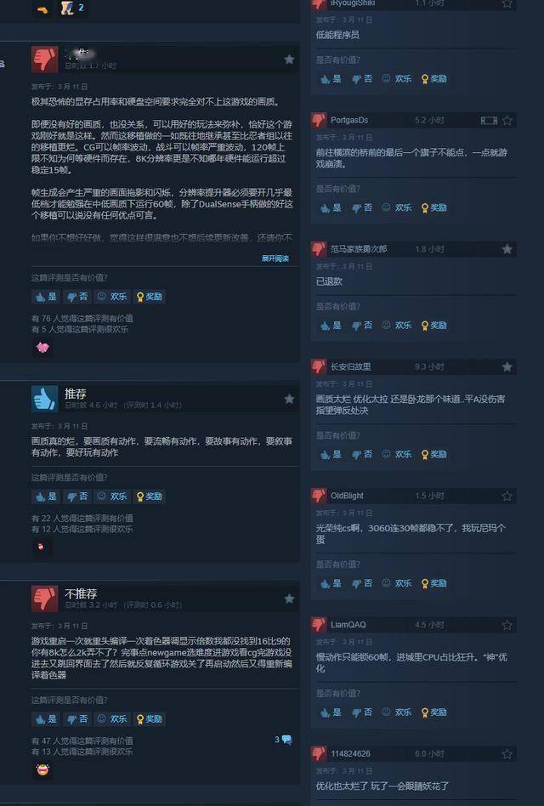
Task: Open the 不推荐 review title link
Action: [81, 593]
